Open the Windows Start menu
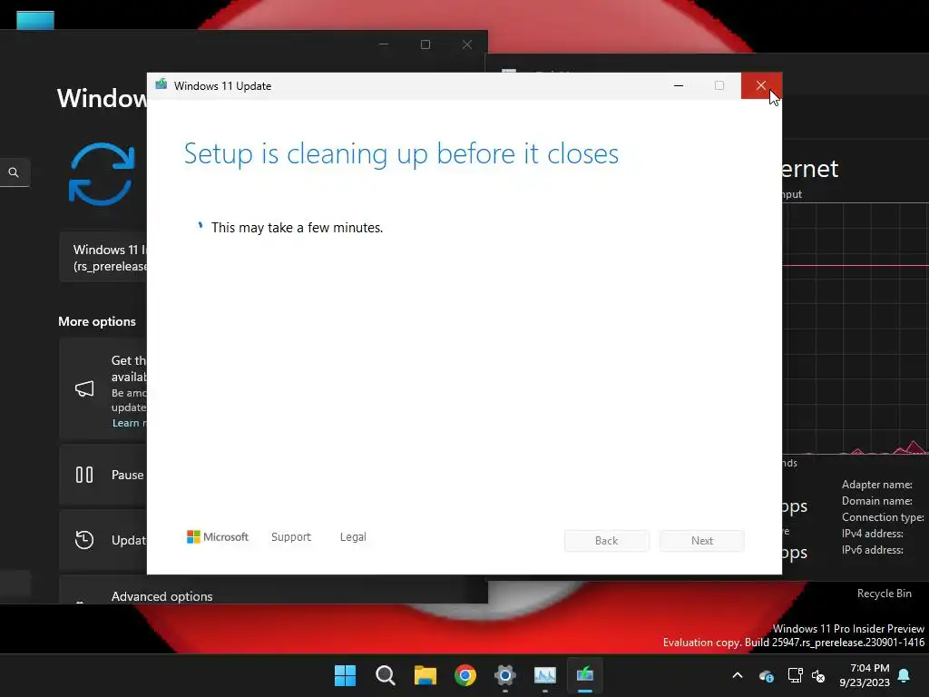The width and height of the screenshot is (929, 697). 345,675
